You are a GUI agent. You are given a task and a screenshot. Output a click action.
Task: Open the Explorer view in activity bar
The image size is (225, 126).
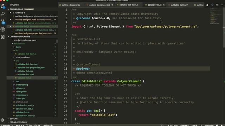click(x=3, y=6)
